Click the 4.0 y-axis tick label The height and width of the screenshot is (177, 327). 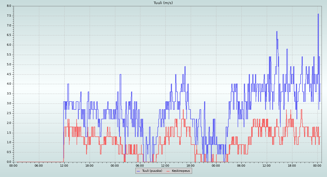[x=9, y=84]
